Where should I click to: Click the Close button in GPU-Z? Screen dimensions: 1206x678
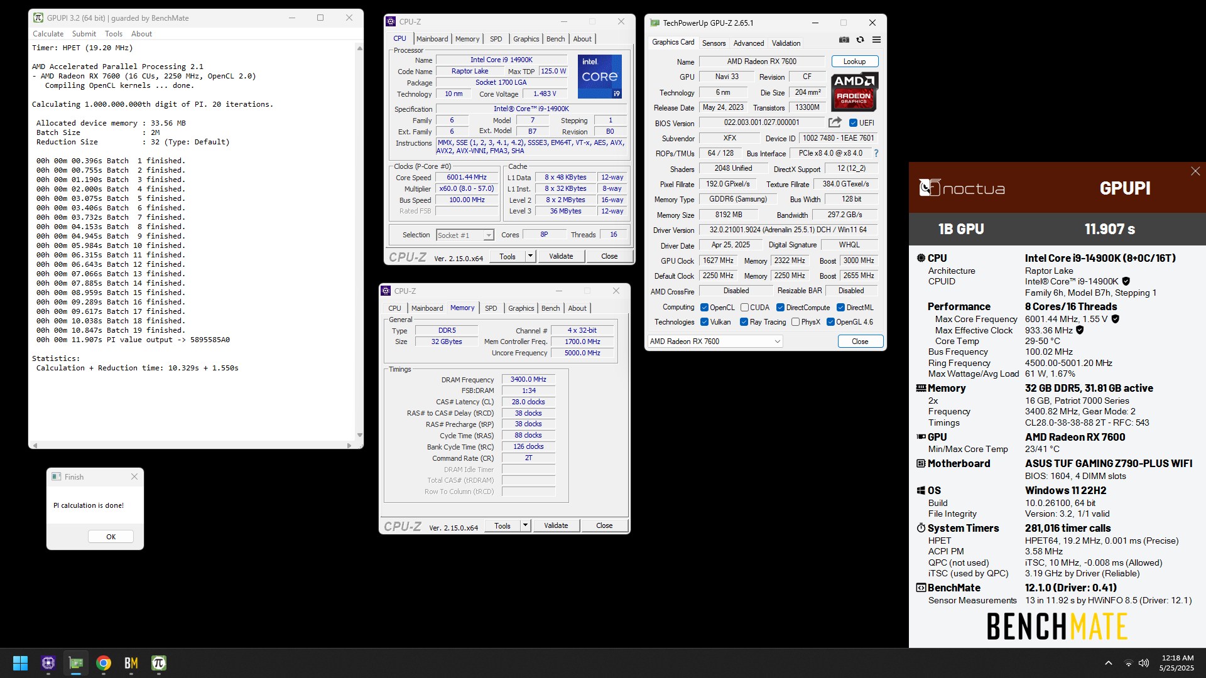coord(860,341)
